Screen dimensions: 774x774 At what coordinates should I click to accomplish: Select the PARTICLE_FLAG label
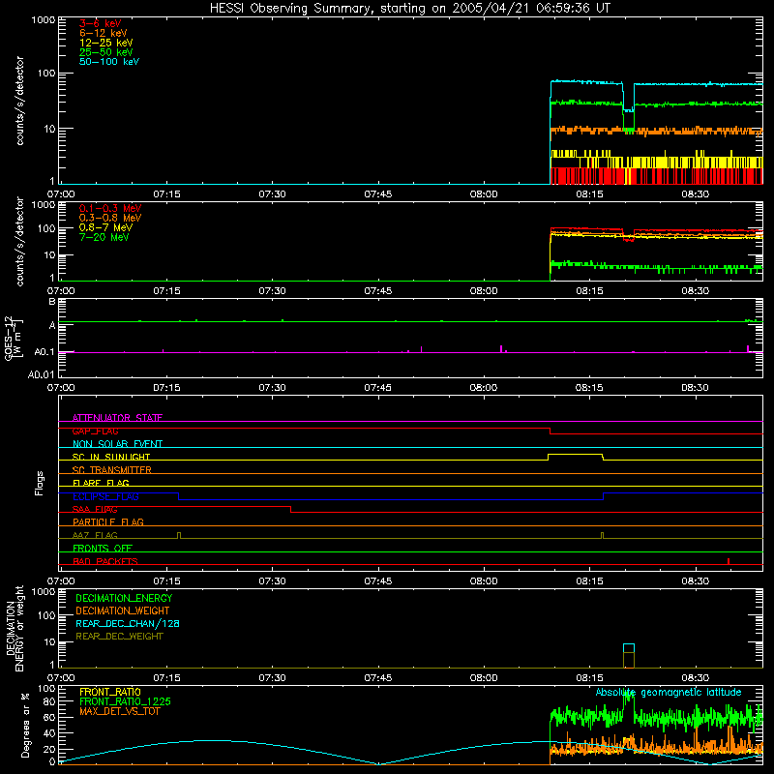coord(108,522)
